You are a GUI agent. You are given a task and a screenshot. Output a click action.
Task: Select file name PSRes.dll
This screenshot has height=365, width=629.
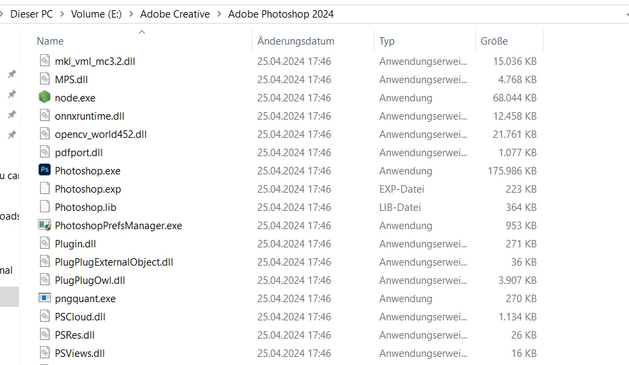point(74,335)
